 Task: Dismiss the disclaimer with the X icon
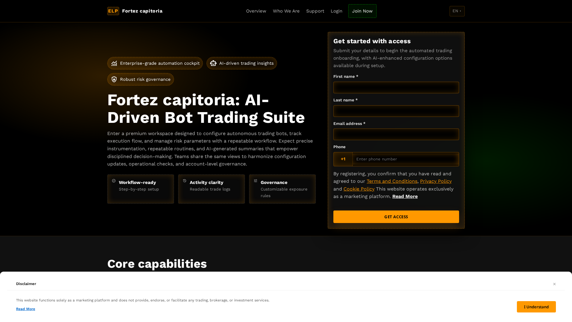[554, 284]
